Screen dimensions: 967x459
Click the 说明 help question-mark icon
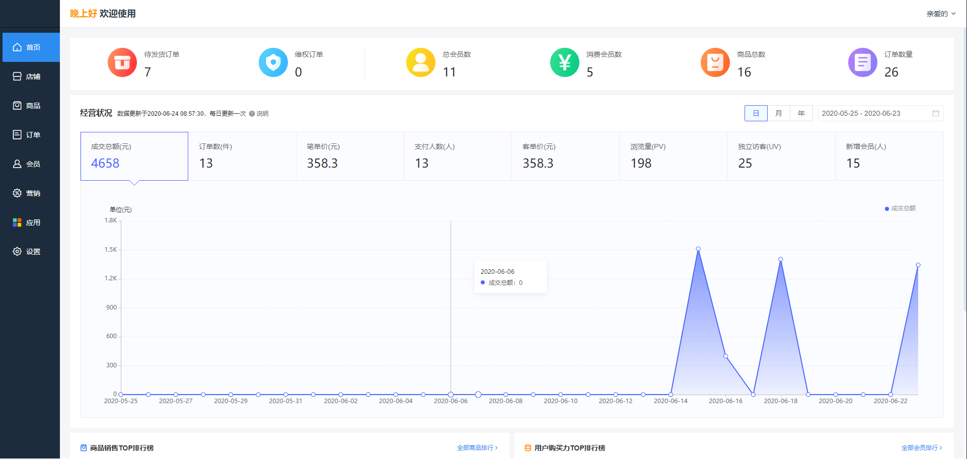[x=252, y=114]
